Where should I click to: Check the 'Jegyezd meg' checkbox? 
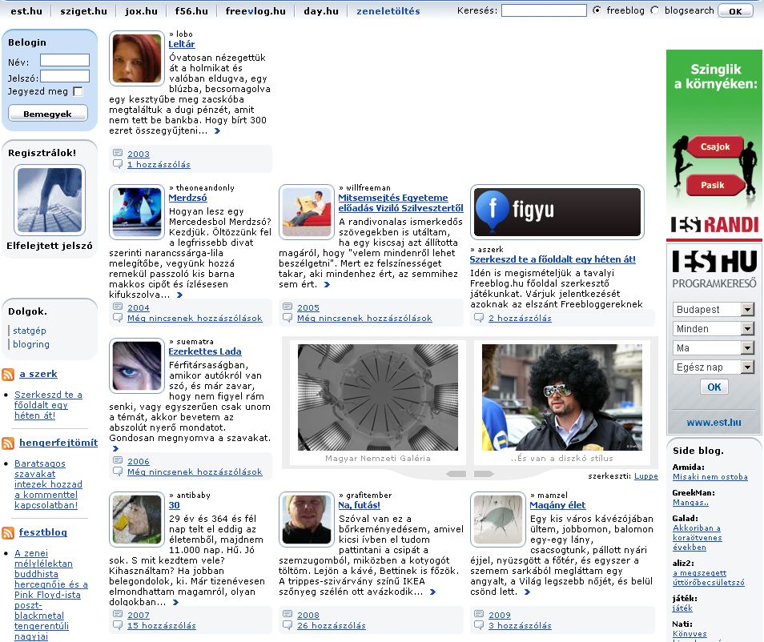coord(78,91)
